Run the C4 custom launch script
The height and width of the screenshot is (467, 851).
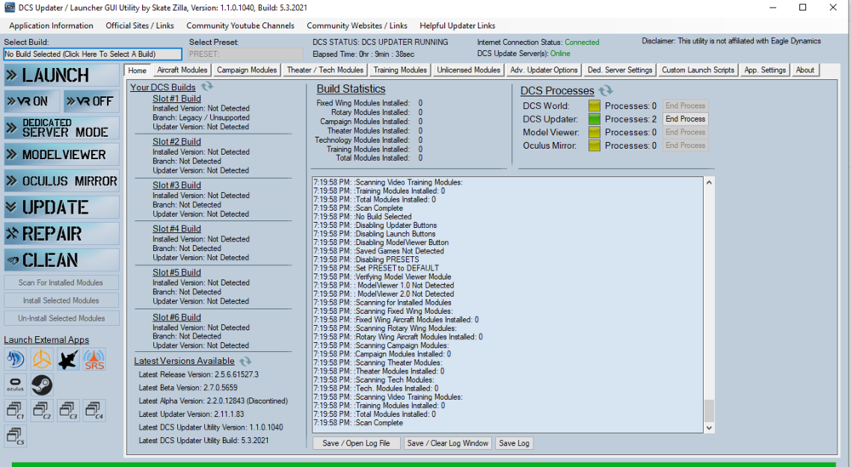coord(94,411)
